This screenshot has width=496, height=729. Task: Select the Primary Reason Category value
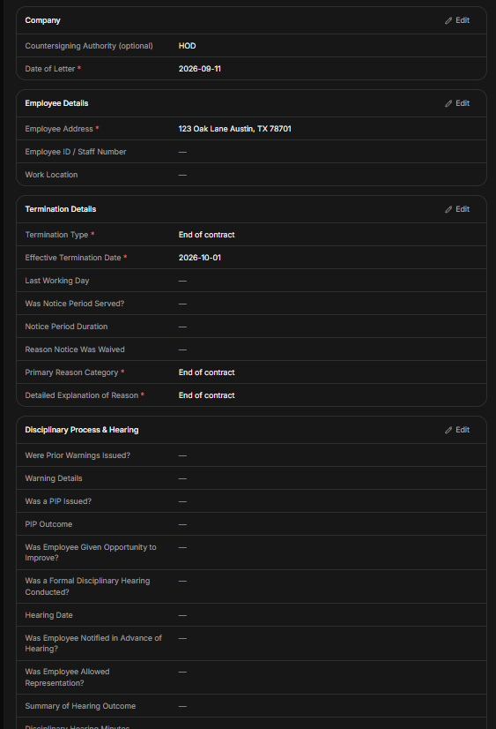coord(206,372)
